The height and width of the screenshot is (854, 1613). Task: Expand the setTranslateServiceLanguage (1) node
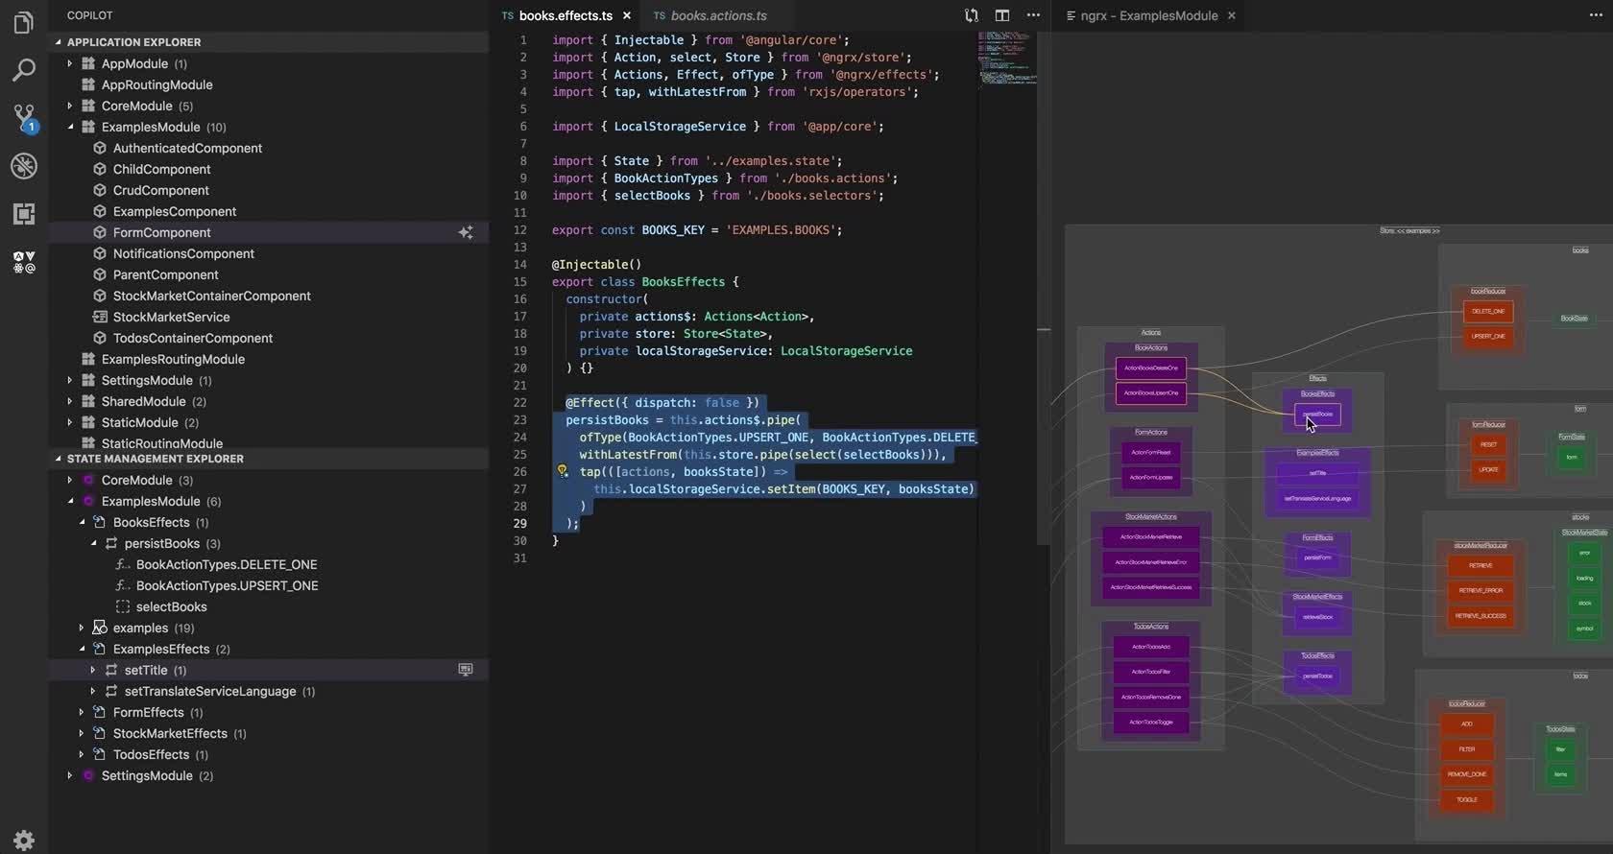(93, 691)
